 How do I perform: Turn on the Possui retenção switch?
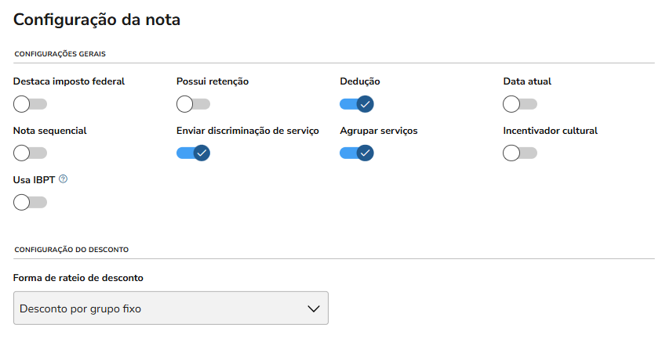point(193,104)
